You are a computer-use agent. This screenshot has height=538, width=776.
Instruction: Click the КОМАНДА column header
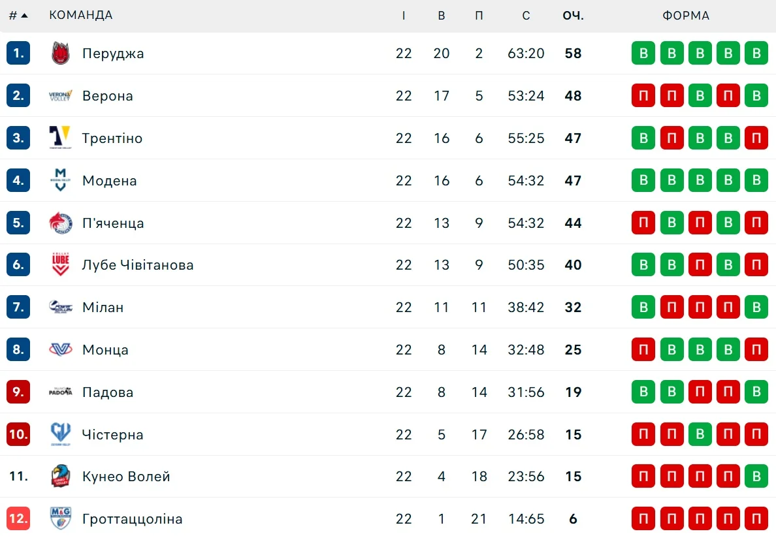81,16
